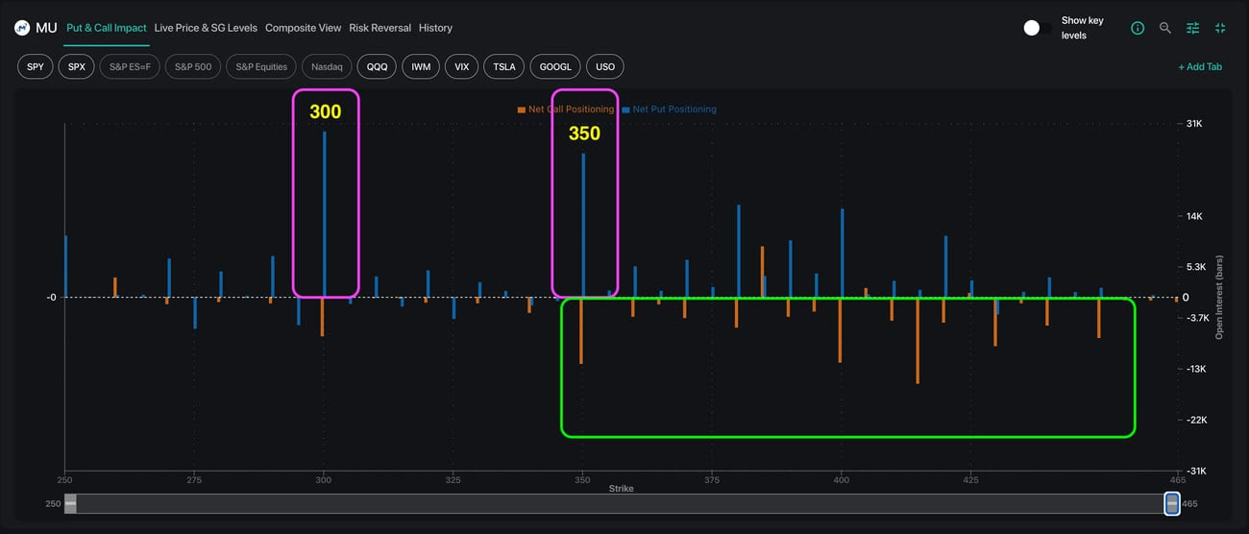Click the + Add Tab link
Screen dimensions: 1249x534
(1200, 67)
